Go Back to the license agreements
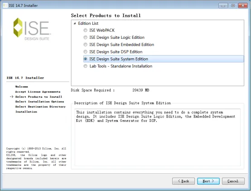The width and height of the screenshot is (251, 191). [183, 181]
